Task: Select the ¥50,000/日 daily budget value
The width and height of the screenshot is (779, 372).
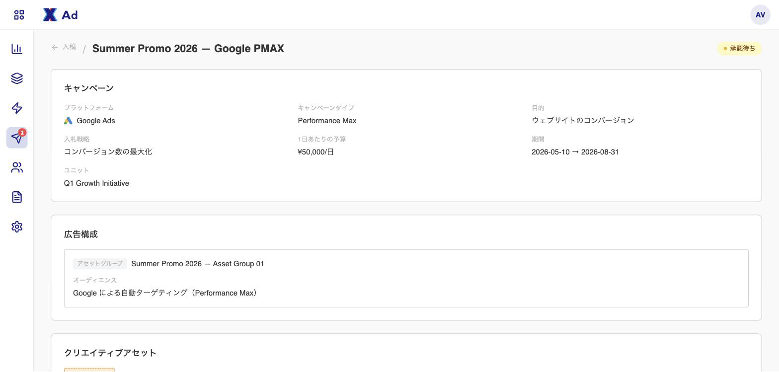Action: 316,152
